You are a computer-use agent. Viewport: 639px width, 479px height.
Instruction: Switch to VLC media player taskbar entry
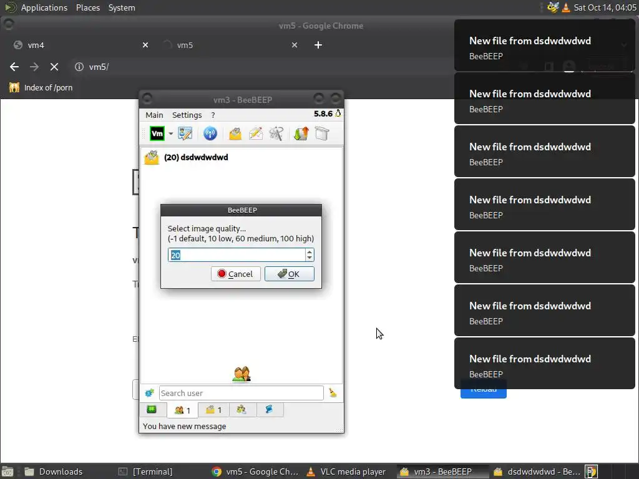(x=346, y=472)
